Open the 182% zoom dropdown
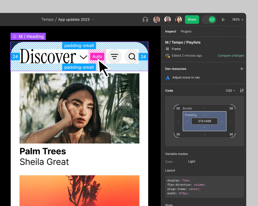This screenshot has width=258, height=206. 238,20
